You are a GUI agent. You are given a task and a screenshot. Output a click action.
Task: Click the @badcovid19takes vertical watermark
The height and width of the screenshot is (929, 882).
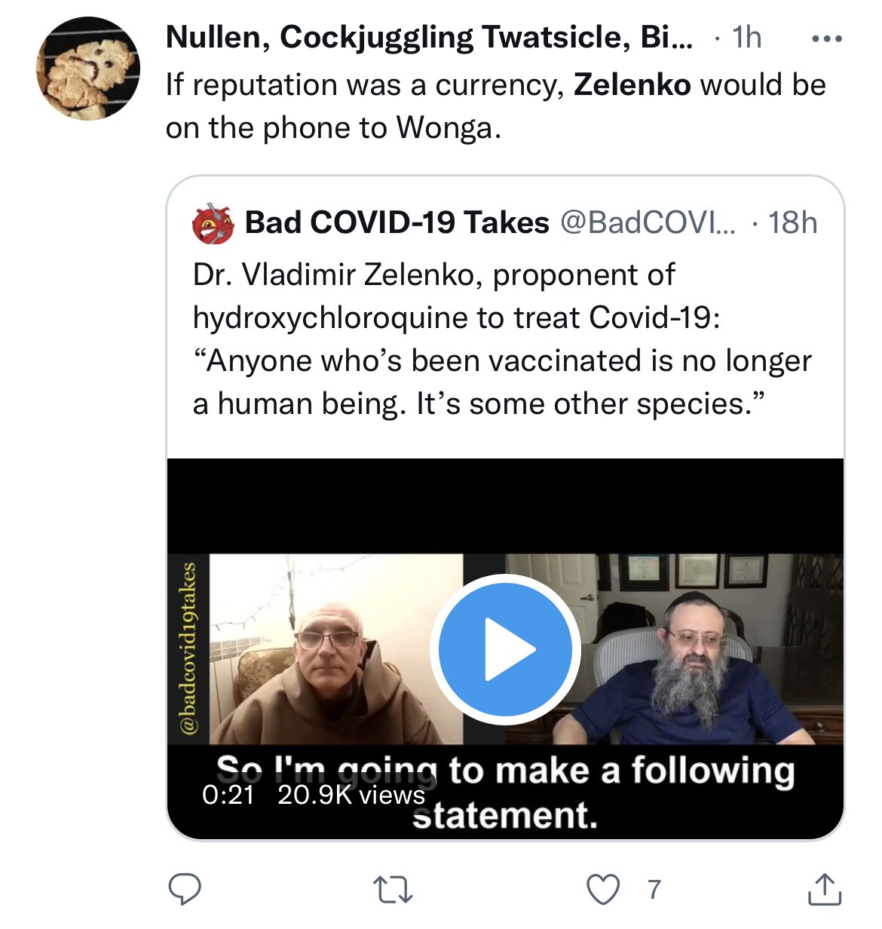(188, 648)
